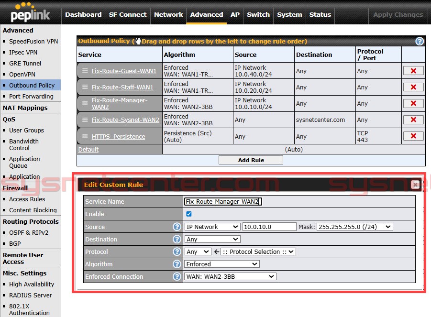Delete the HTTPS_Persistence rule
Image resolution: width=431 pixels, height=317 pixels.
[413, 136]
